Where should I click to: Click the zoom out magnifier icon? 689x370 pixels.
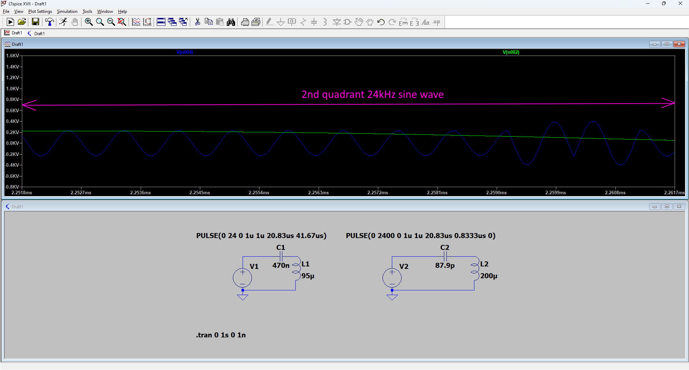pyautogui.click(x=111, y=22)
